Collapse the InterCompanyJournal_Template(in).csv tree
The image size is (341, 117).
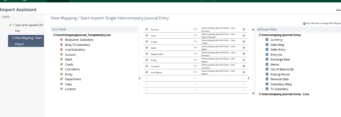54,35
